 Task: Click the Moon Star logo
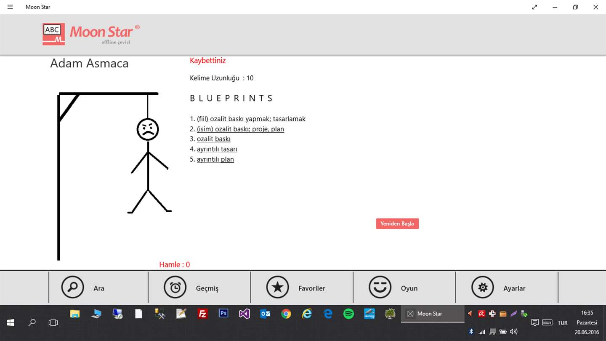(91, 34)
